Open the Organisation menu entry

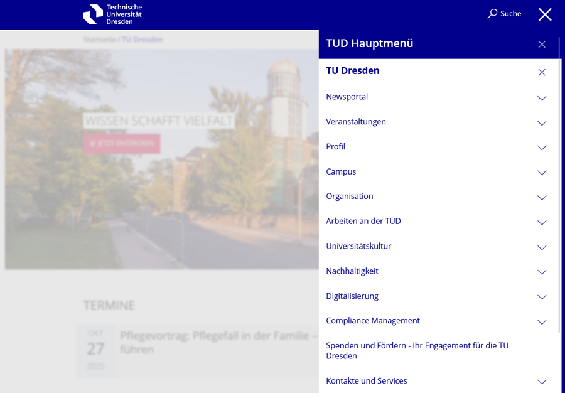point(350,196)
